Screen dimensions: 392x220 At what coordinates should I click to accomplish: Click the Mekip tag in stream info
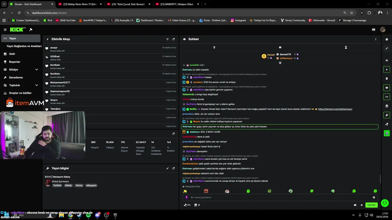(x=68, y=185)
